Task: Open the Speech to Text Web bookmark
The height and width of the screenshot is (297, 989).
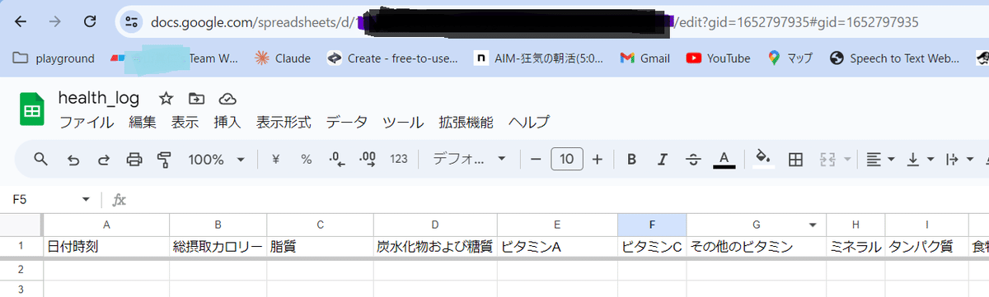Action: 895,58
